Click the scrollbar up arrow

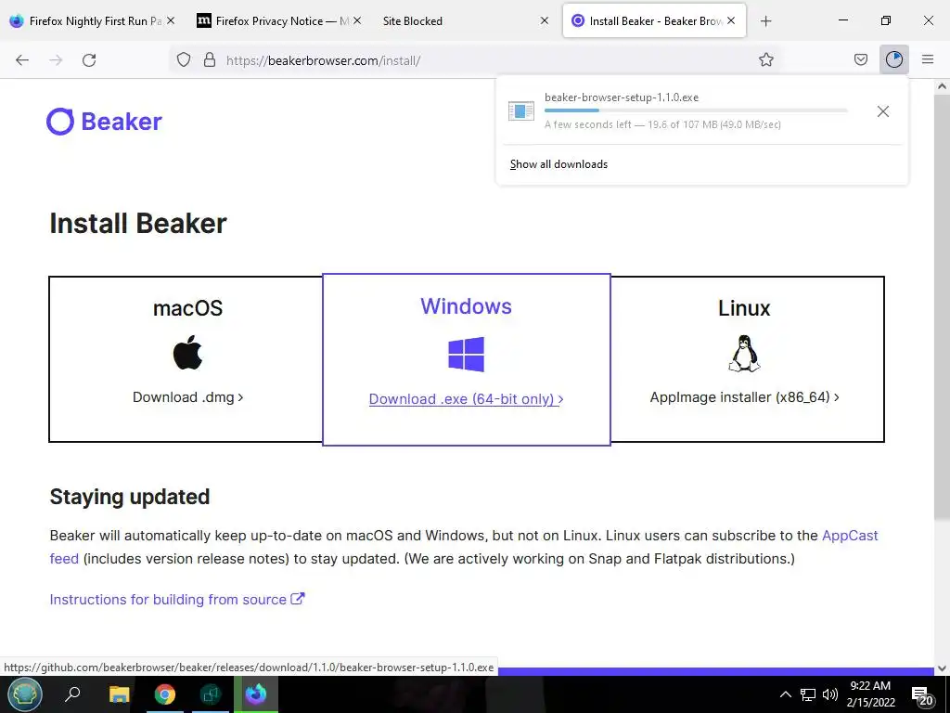point(942,86)
